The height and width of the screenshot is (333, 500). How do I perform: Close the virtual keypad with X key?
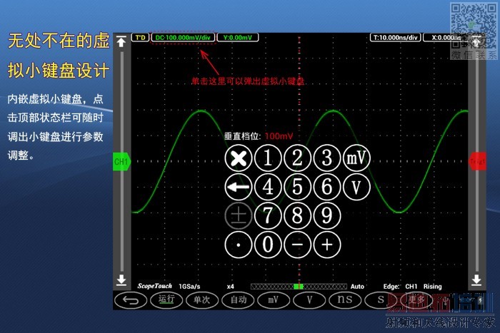238,158
